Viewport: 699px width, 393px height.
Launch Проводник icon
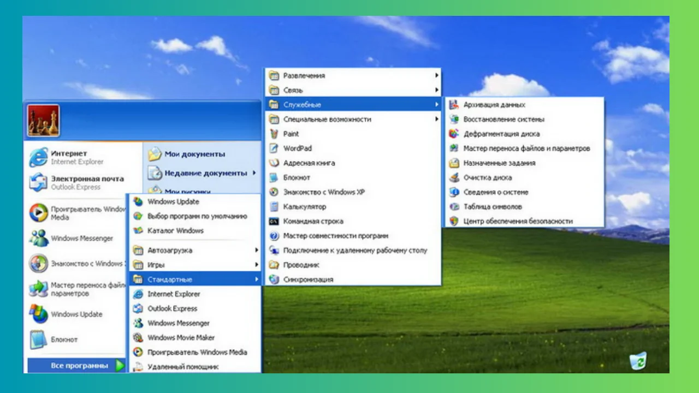274,265
